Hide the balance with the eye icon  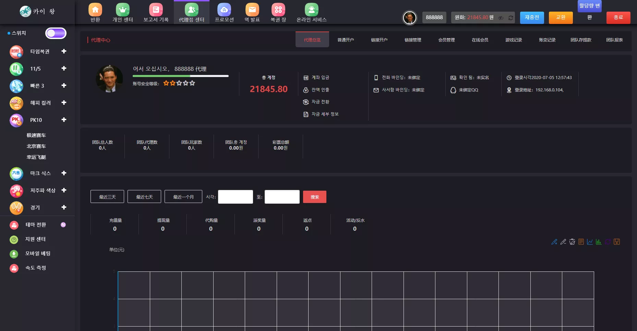(501, 18)
